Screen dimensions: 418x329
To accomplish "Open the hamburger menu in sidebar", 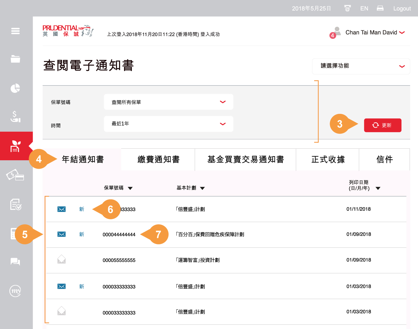I will tap(16, 31).
